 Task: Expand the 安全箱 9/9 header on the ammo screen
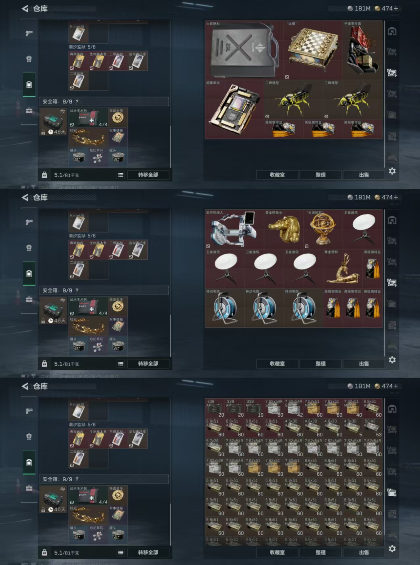[104, 479]
